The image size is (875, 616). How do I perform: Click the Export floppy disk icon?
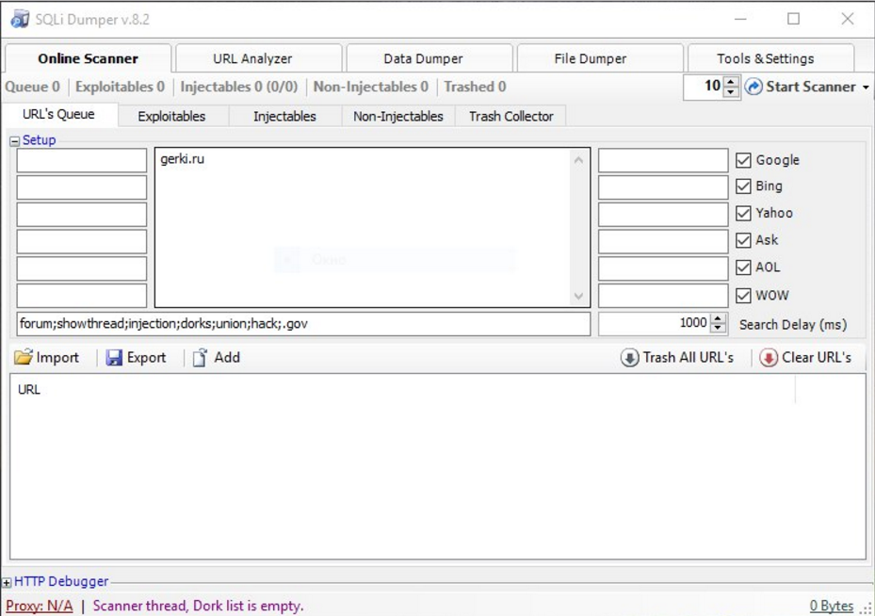click(114, 358)
